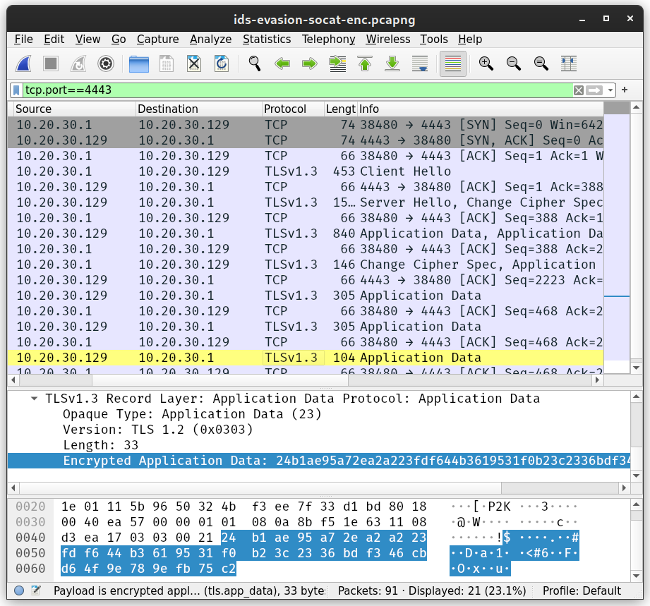Reset zoom to normal size icon

(541, 63)
